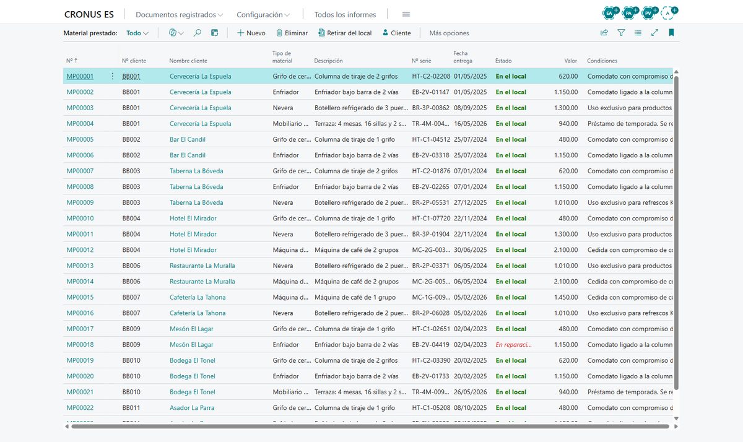Click value 2.100,00 in row MP00014

pyautogui.click(x=565, y=282)
